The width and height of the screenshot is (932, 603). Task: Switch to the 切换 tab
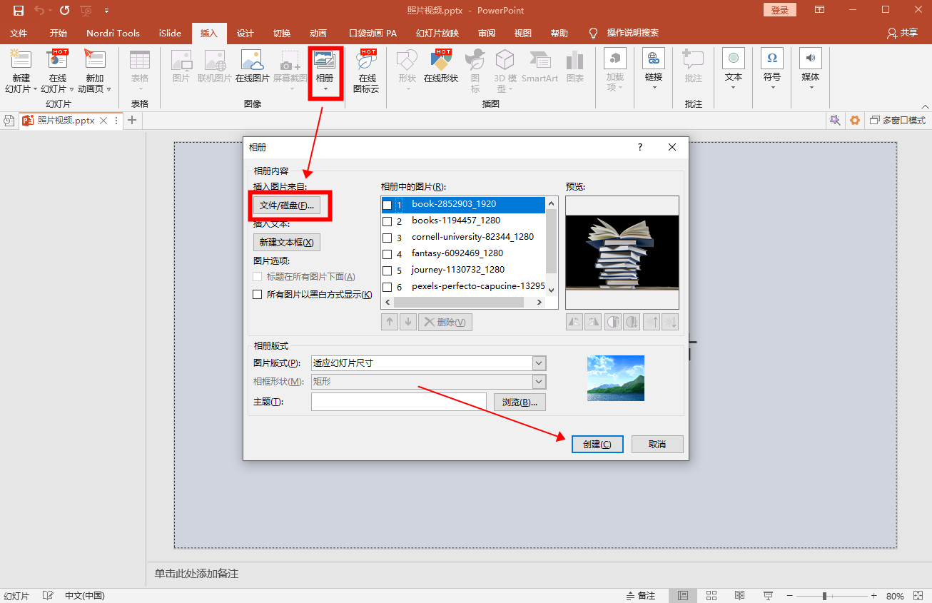[x=282, y=34]
